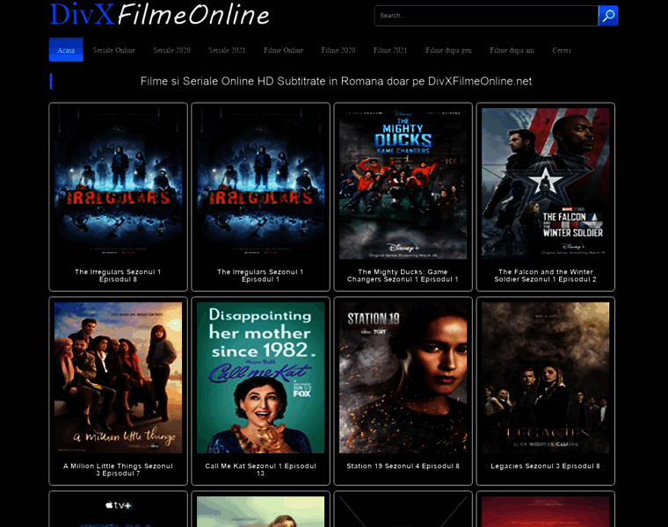Click the magnifying glass search icon

coord(607,16)
